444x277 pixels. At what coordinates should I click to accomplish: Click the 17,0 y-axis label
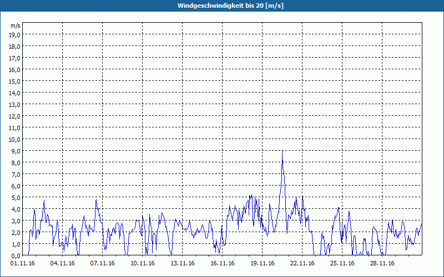[x=14, y=58]
